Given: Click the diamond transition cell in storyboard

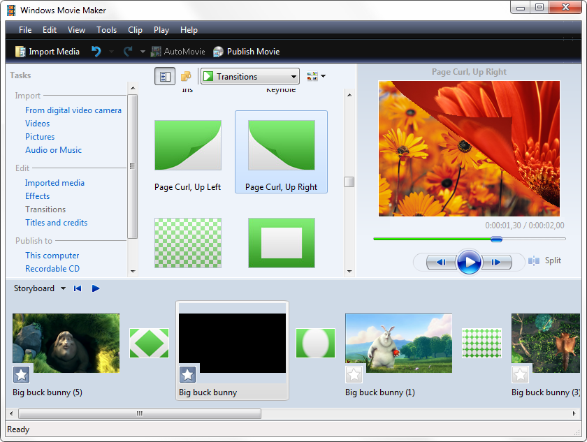Looking at the screenshot, I should coord(149,343).
